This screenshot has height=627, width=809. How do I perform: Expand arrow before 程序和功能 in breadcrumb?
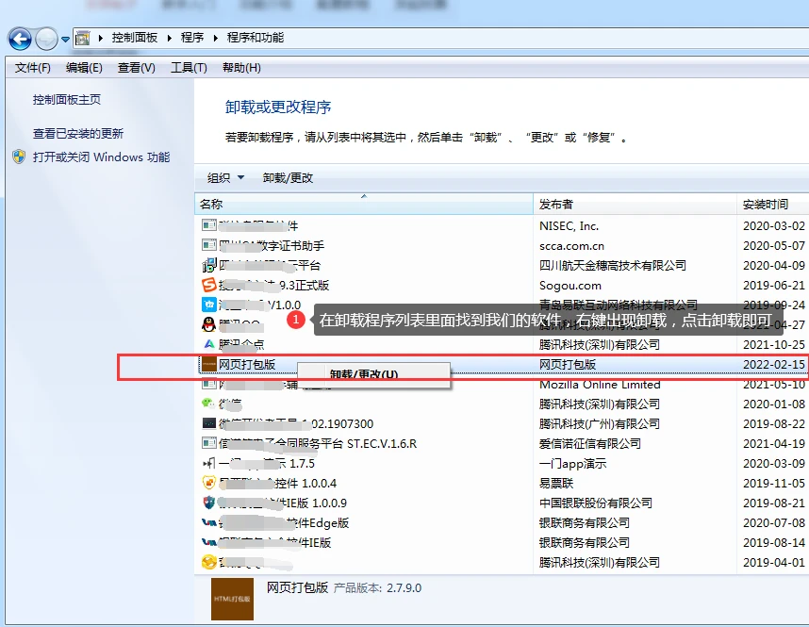point(215,38)
